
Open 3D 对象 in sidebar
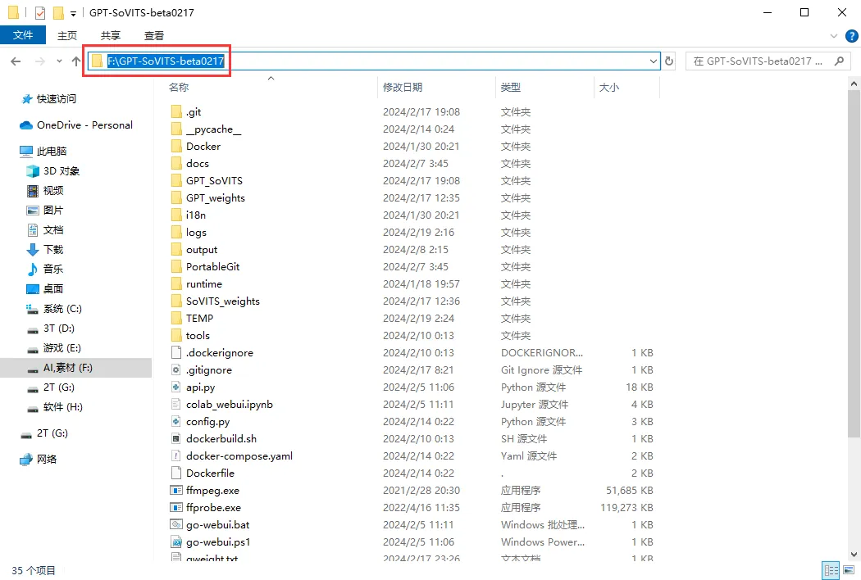point(53,170)
